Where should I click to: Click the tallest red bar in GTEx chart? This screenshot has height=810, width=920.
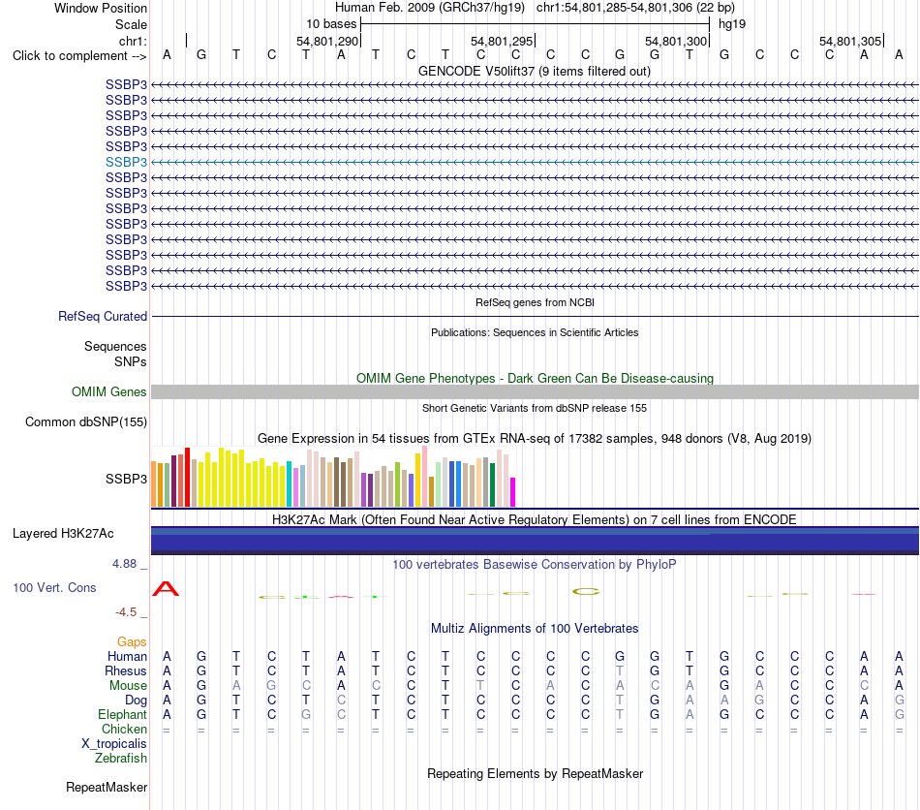pos(187,478)
